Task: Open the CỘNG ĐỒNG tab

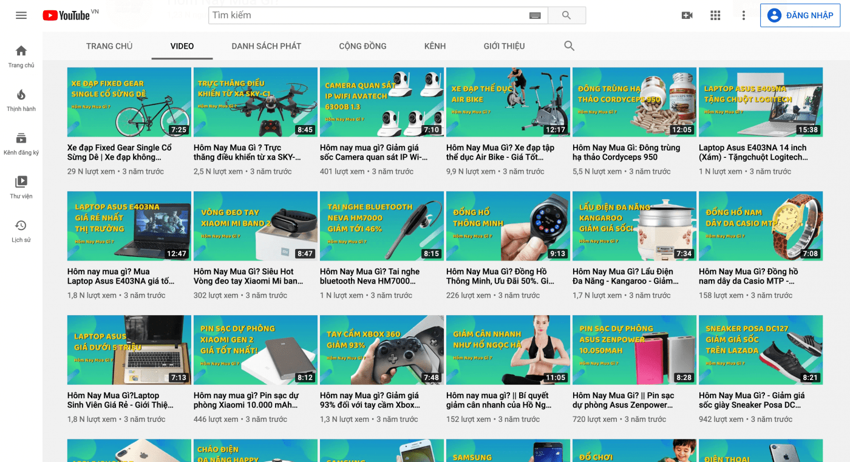Action: [x=362, y=46]
